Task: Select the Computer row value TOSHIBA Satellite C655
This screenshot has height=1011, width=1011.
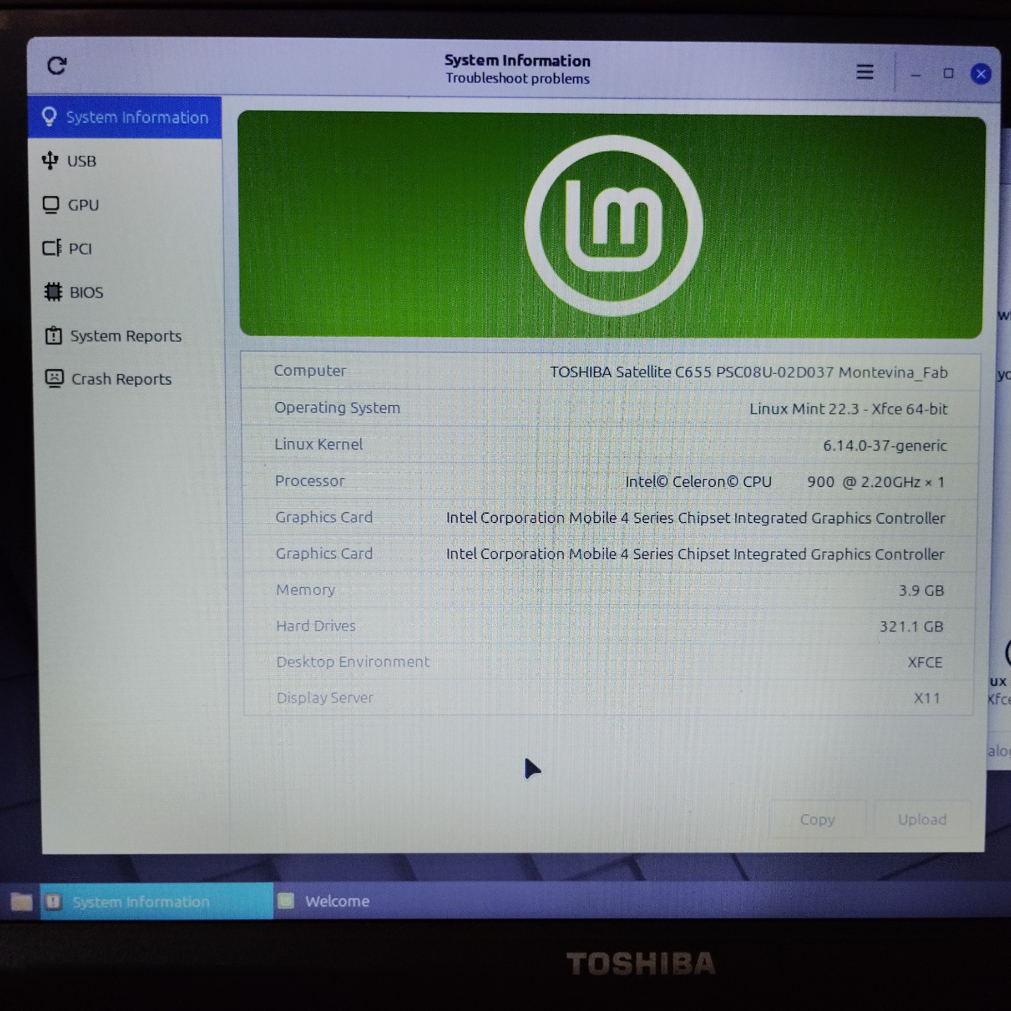Action: (x=749, y=372)
